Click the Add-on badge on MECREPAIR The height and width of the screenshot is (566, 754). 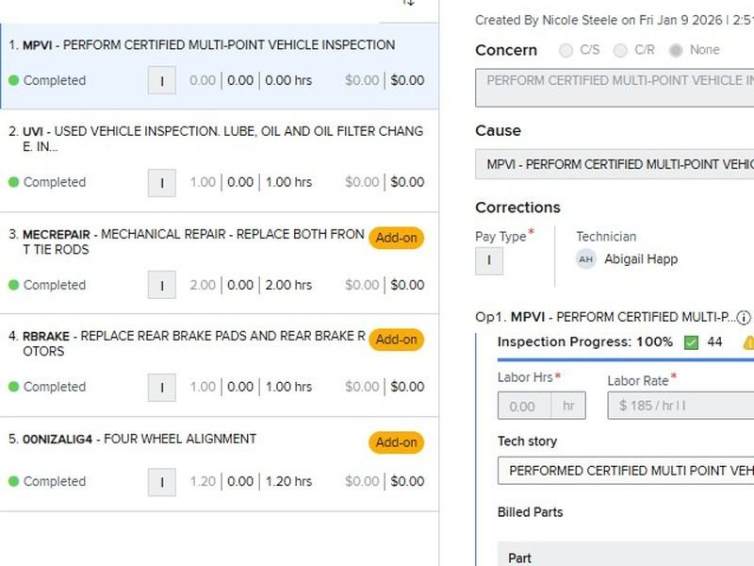click(x=396, y=238)
